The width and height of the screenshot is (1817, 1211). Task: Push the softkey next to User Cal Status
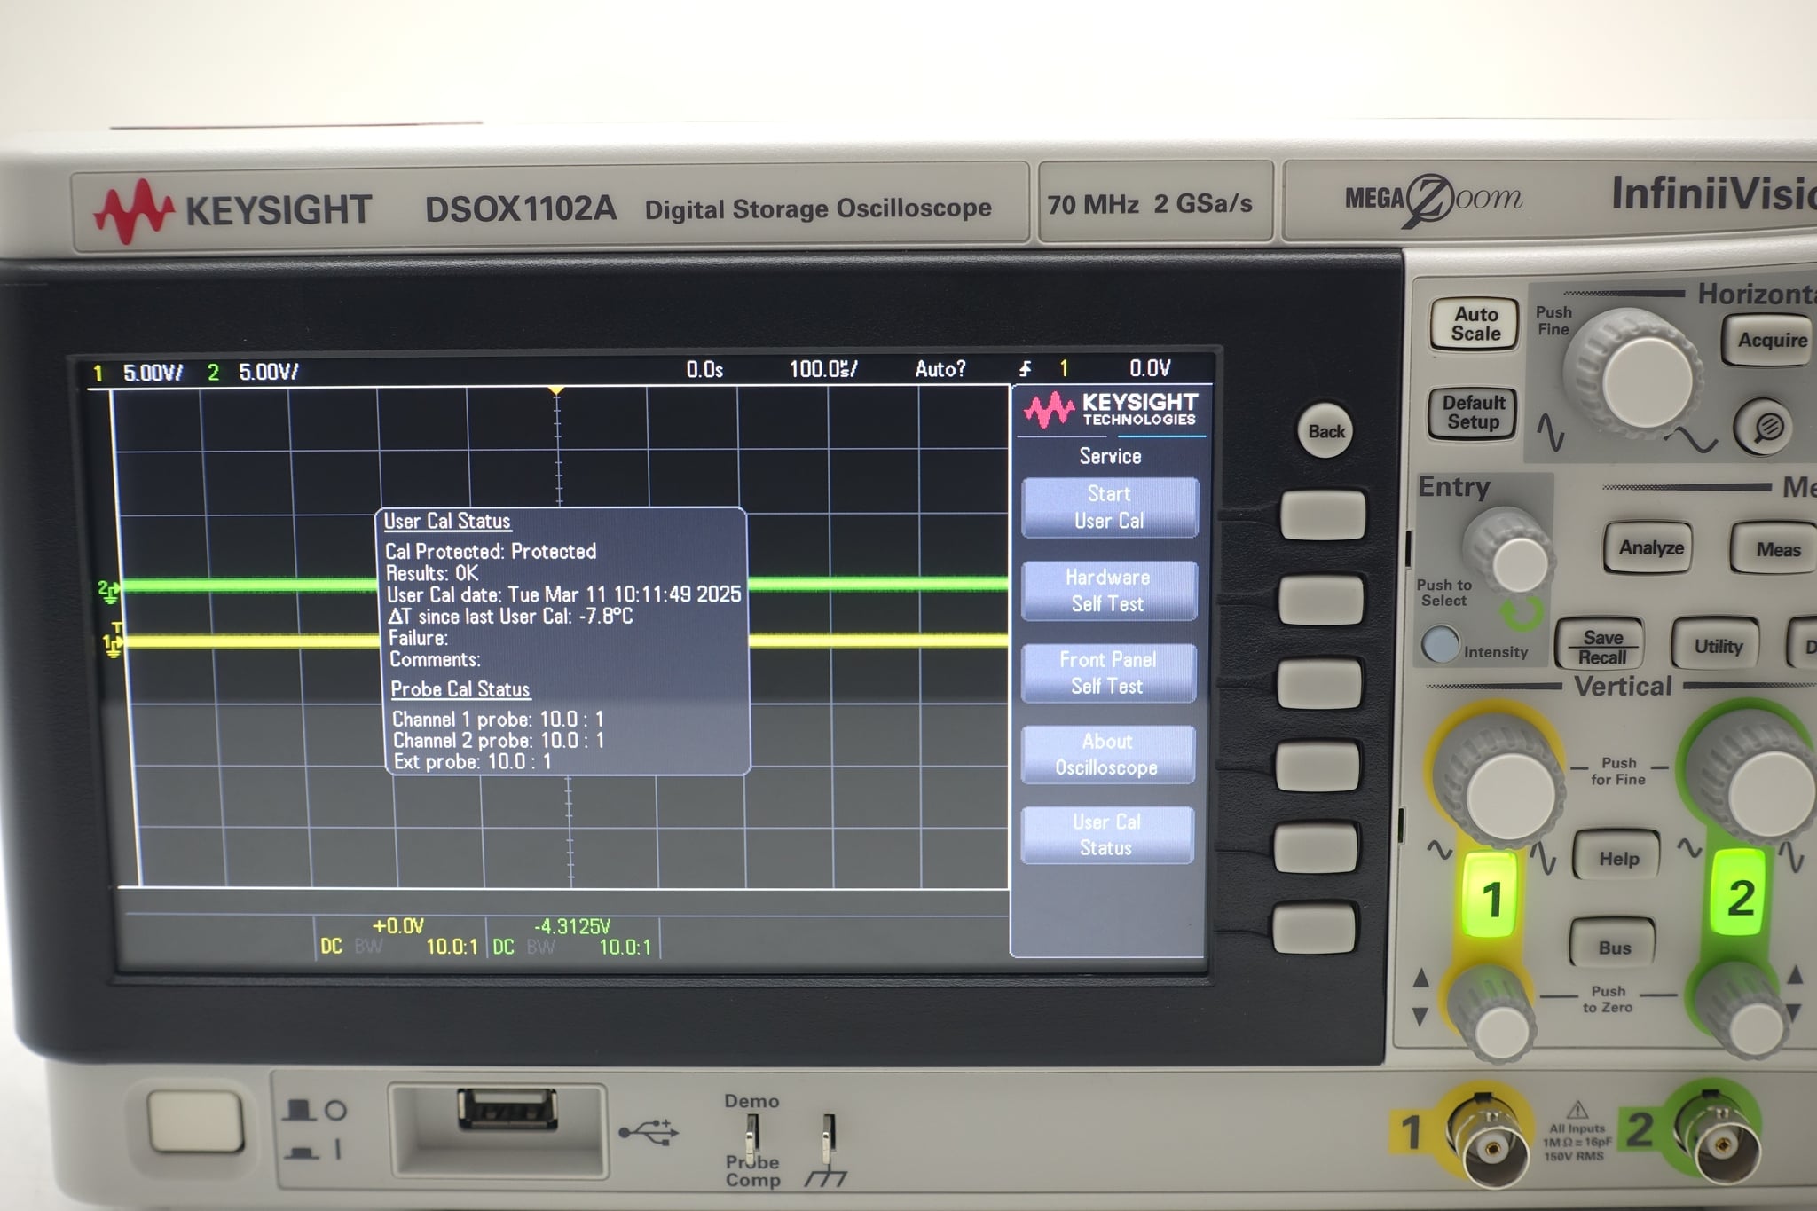[1315, 849]
